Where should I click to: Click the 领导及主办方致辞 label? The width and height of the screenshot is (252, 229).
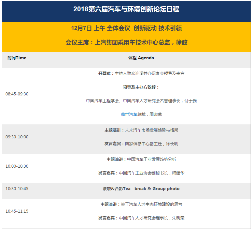point(141,87)
